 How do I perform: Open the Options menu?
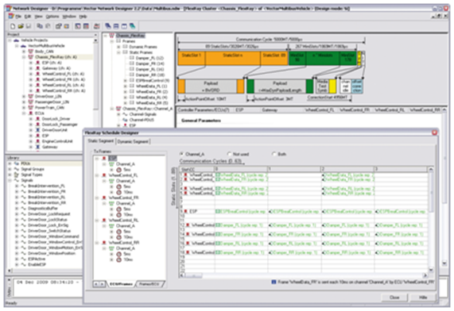pyautogui.click(x=52, y=17)
